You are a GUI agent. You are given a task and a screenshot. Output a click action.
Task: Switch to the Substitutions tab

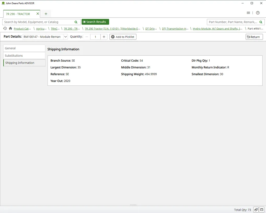tap(24, 55)
